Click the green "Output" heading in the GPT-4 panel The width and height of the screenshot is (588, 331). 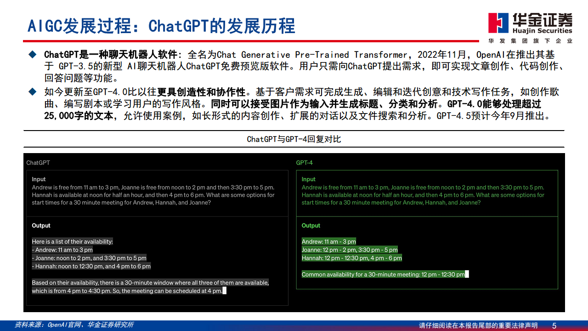coord(311,226)
